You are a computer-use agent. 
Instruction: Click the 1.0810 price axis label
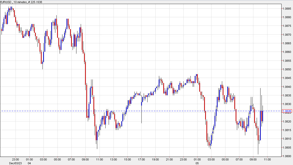(287, 139)
